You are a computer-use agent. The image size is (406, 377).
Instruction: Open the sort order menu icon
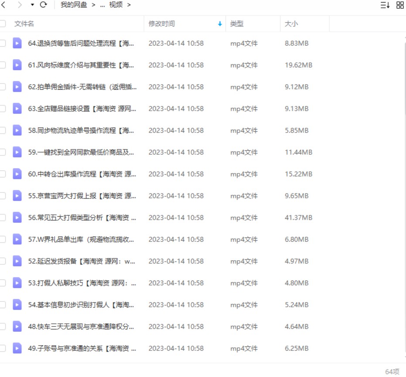pos(385,5)
